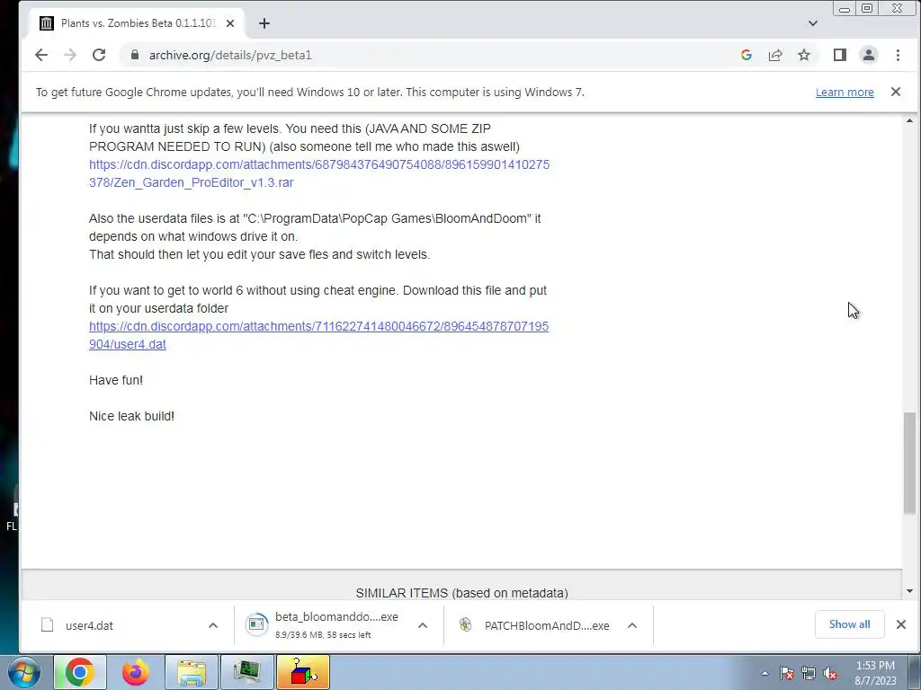The image size is (921, 690).
Task: Open the PATCHBloomAndD....exe download item
Action: (x=534, y=625)
